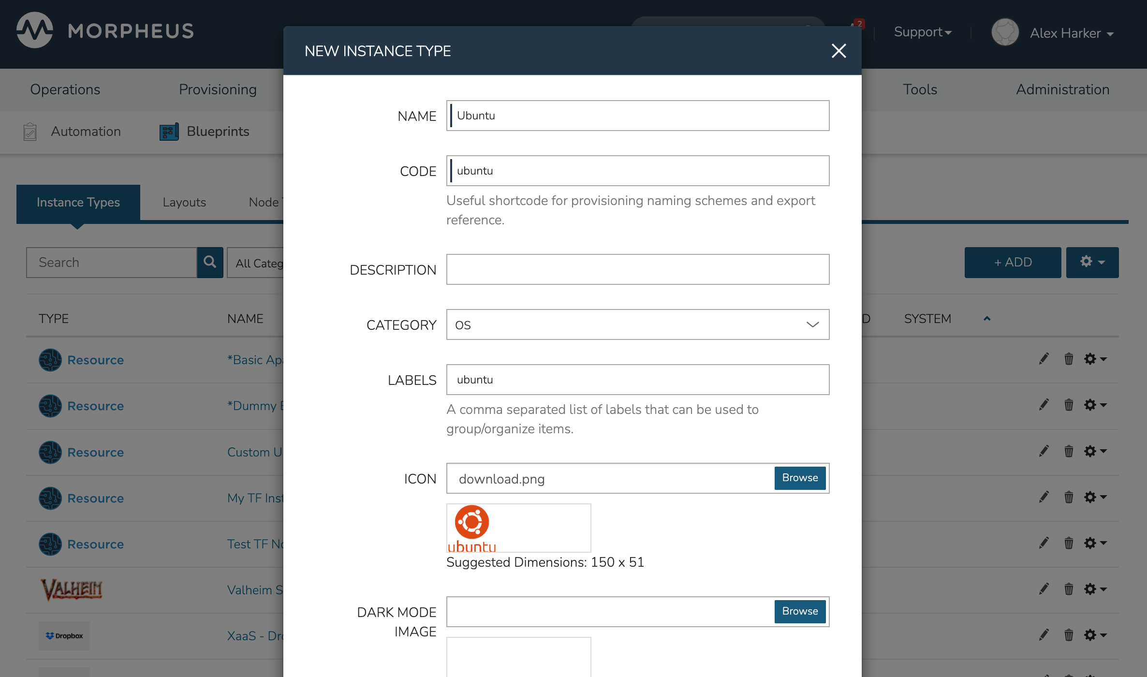Screen dimensions: 1147x677
Task: Expand the Category OS dropdown
Action: [x=637, y=324]
